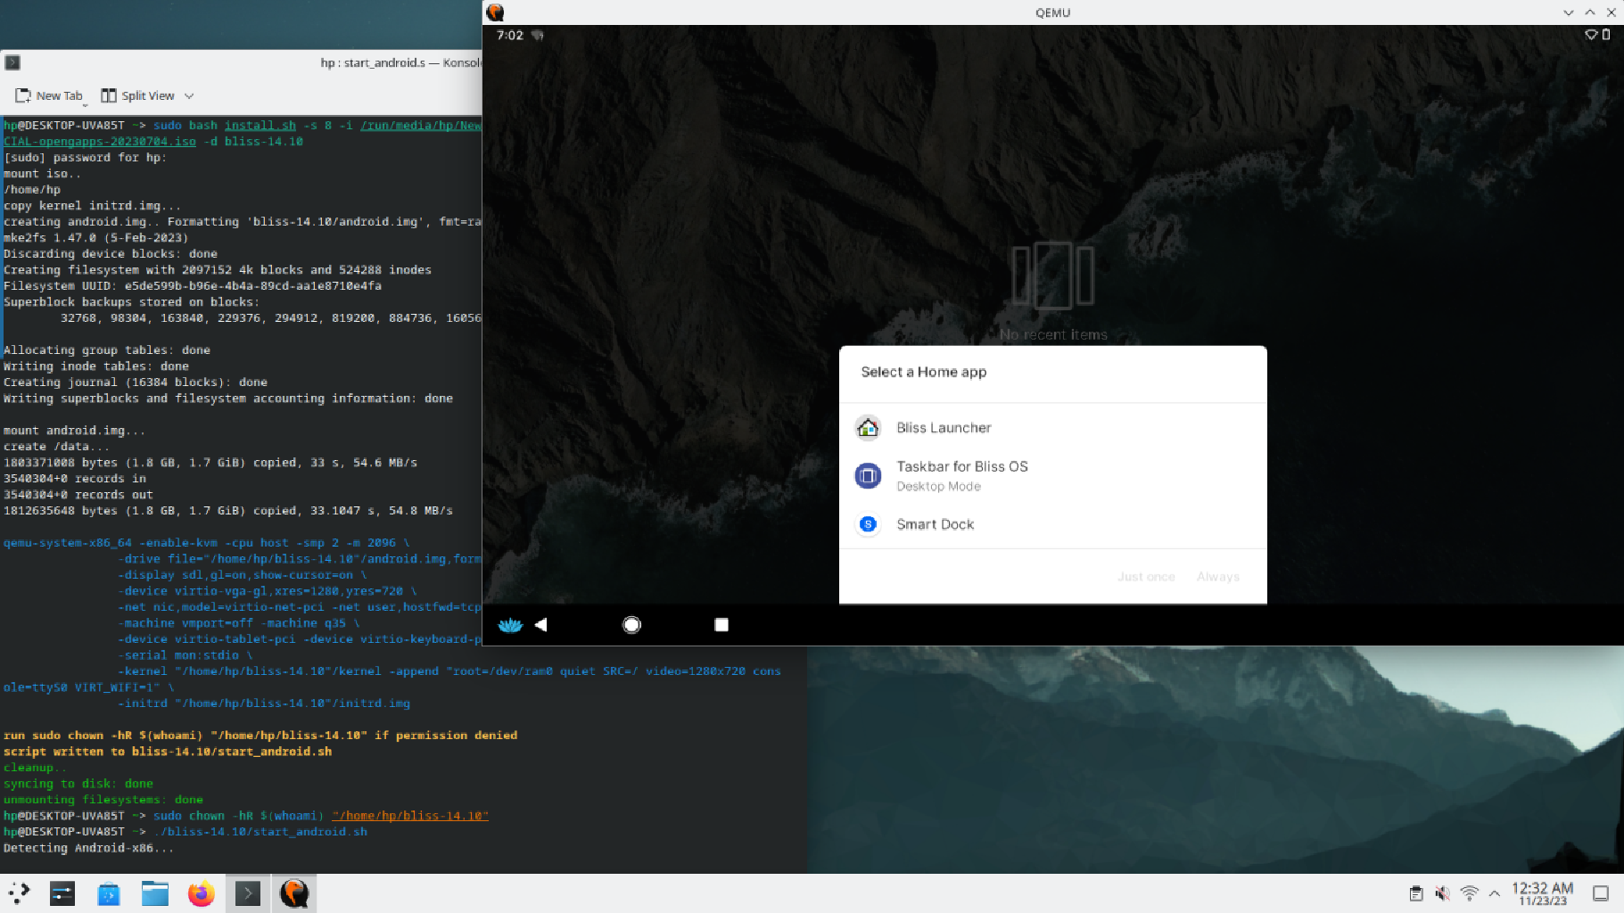Click the Android Wi-Fi status icon
The image size is (1624, 913).
(1591, 35)
